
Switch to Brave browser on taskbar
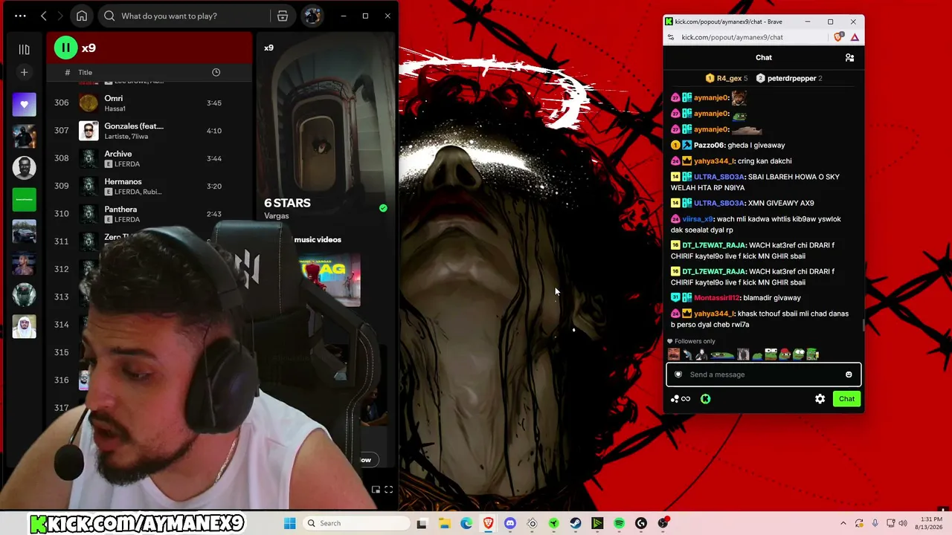(488, 523)
